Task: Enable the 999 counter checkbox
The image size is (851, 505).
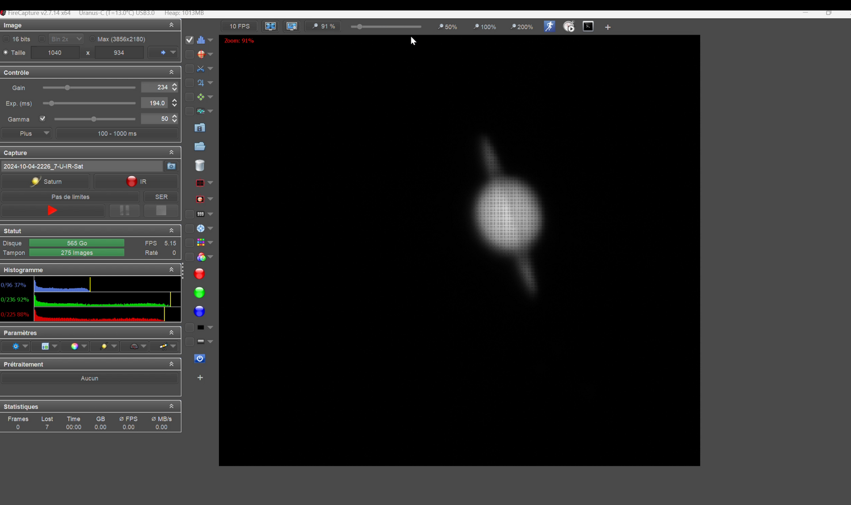Action: click(x=189, y=214)
